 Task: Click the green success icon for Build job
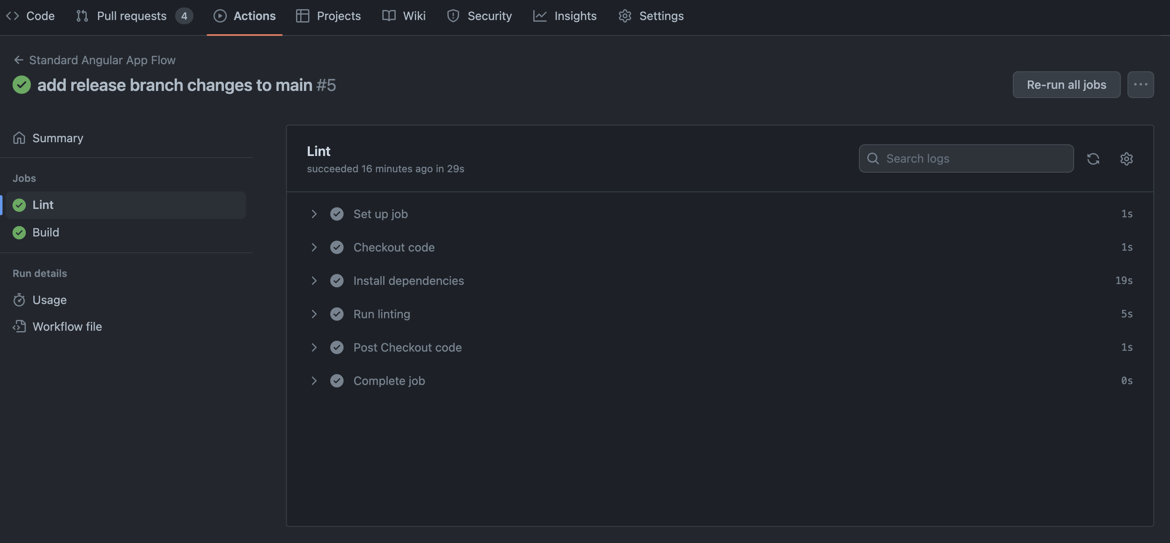point(19,232)
